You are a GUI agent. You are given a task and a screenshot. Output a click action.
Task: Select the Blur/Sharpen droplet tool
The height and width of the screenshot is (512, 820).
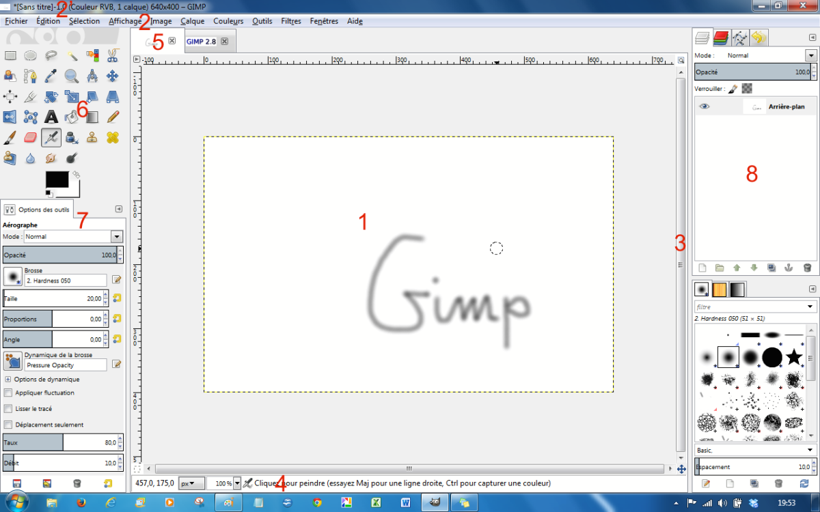31,158
